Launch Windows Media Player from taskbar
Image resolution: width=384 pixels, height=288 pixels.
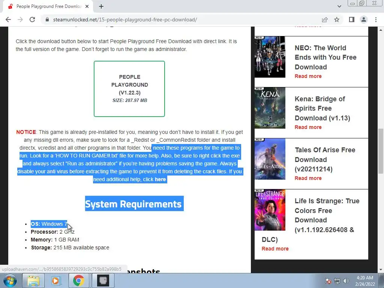click(56, 280)
